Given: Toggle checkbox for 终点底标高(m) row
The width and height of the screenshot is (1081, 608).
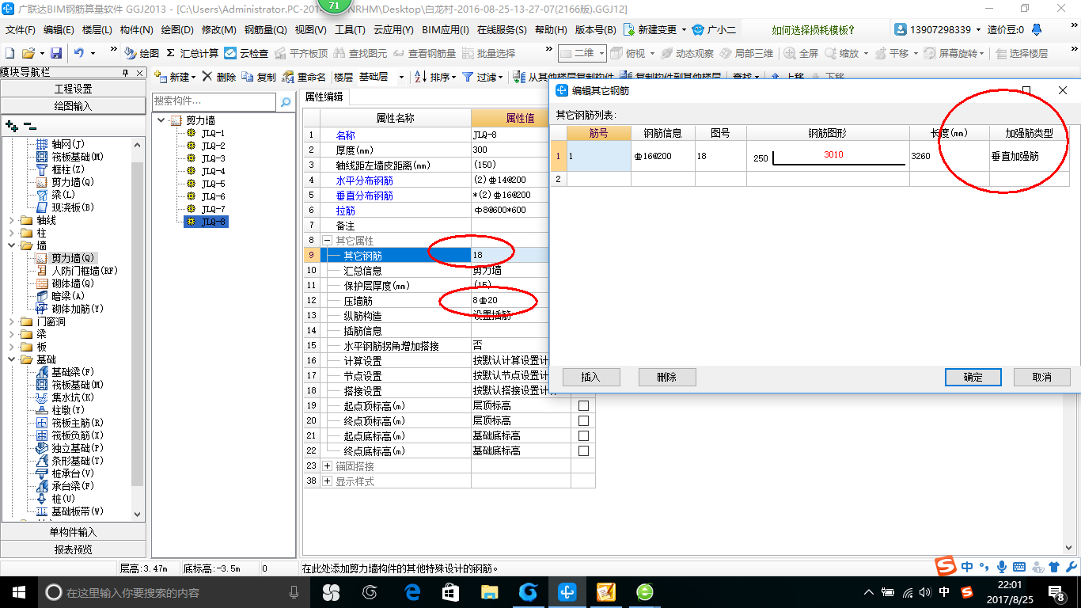Looking at the screenshot, I should [x=584, y=451].
